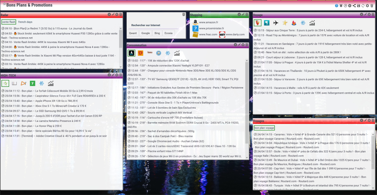Delete page using top toolbar trash icon
Image resolution: width=377 pixels, height=195 pixels.
coord(372,6)
